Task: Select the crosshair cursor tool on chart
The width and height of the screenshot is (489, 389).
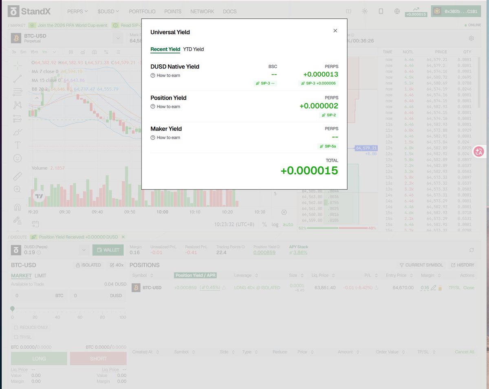Action: point(18,65)
